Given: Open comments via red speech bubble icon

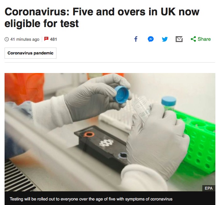Looking at the screenshot, I should coord(46,39).
